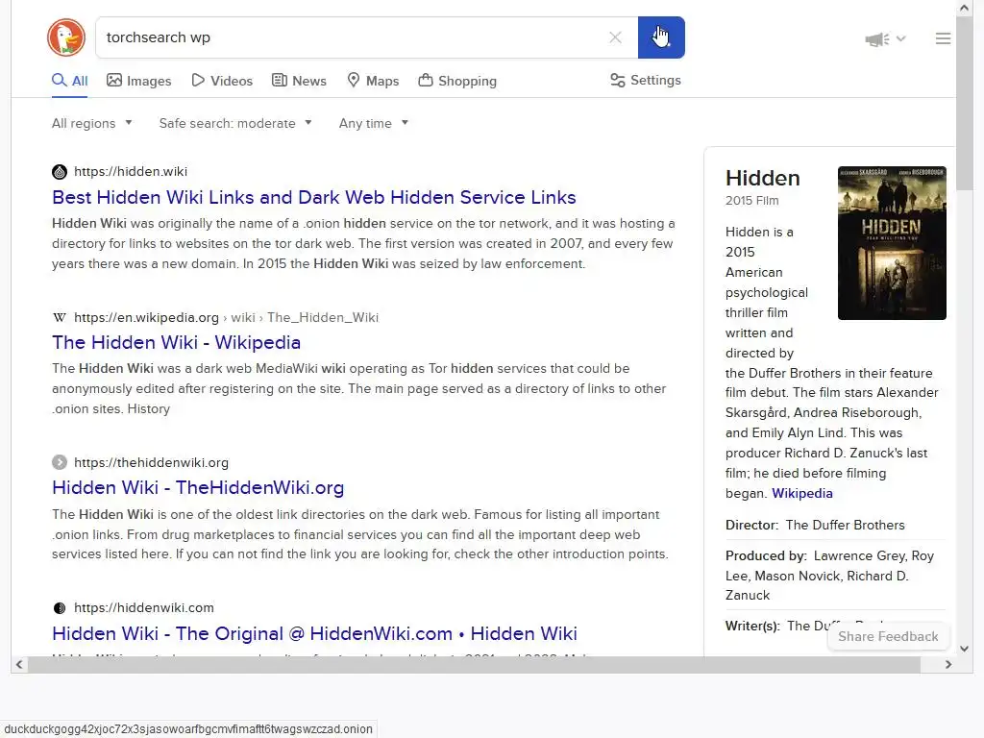Image resolution: width=984 pixels, height=738 pixels.
Task: Click the blue search submit button
Action: (x=661, y=37)
